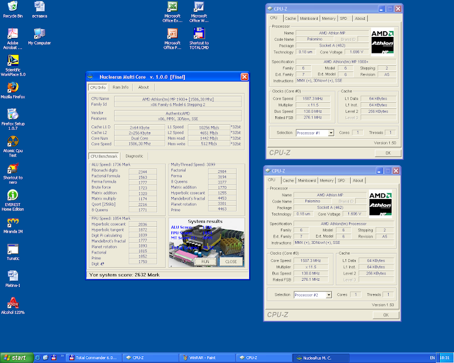Click RUN button in Nuclearus benchmark

(x=205, y=261)
